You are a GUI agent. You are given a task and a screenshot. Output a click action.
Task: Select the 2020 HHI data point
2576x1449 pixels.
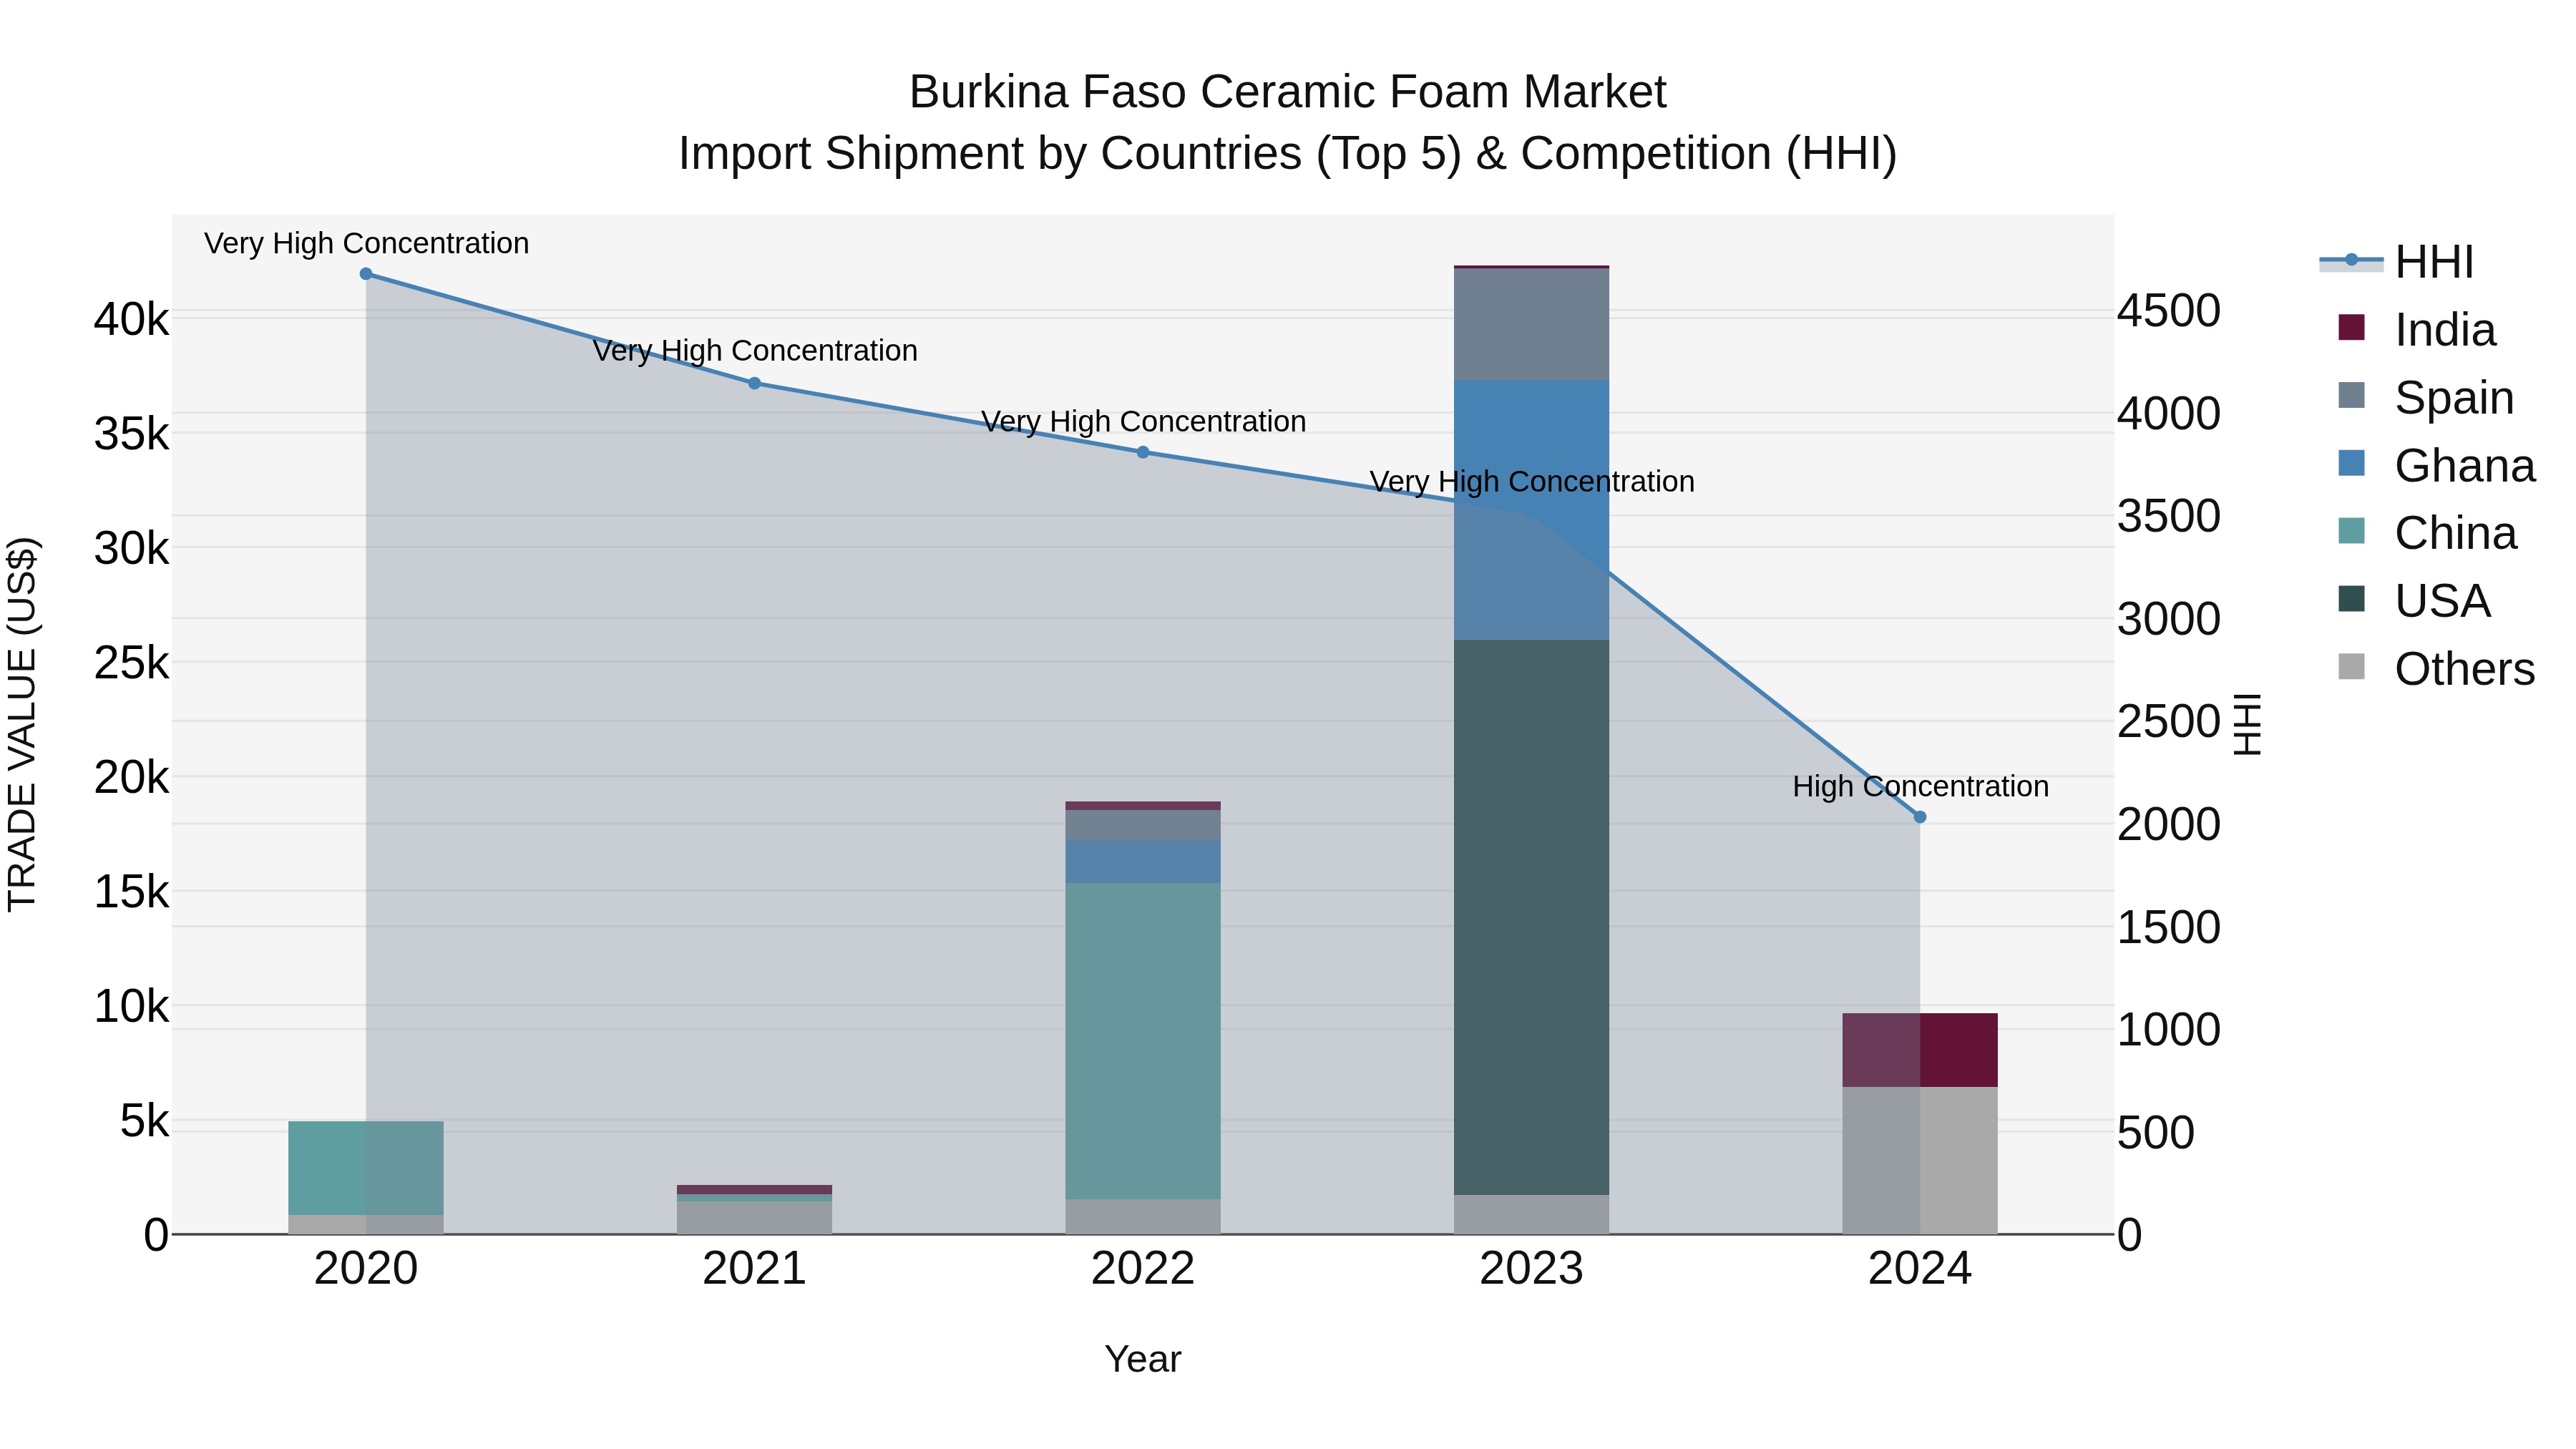[x=366, y=274]
